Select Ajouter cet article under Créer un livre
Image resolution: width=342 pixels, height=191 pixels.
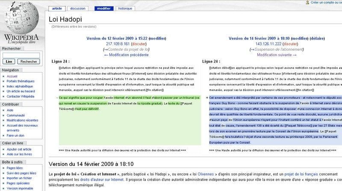(x=20, y=149)
